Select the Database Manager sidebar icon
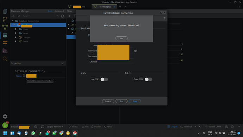Viewport: 243px width, 137px height. click(5, 35)
